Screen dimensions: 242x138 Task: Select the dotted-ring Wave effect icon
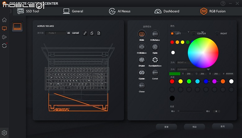point(155,60)
